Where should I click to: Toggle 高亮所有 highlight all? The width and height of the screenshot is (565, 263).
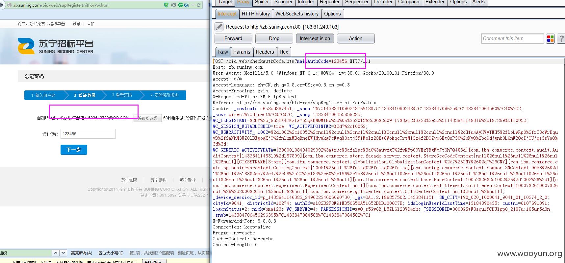tap(81, 253)
